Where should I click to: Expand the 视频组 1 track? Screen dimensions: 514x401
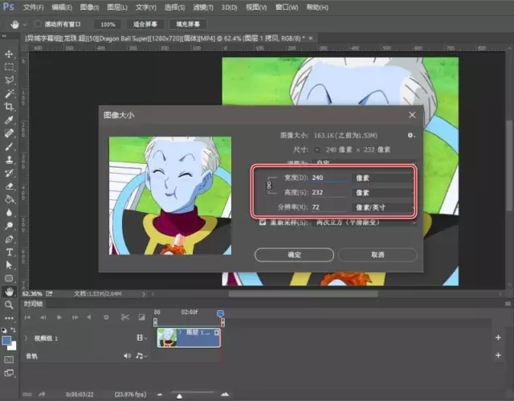tap(26, 338)
